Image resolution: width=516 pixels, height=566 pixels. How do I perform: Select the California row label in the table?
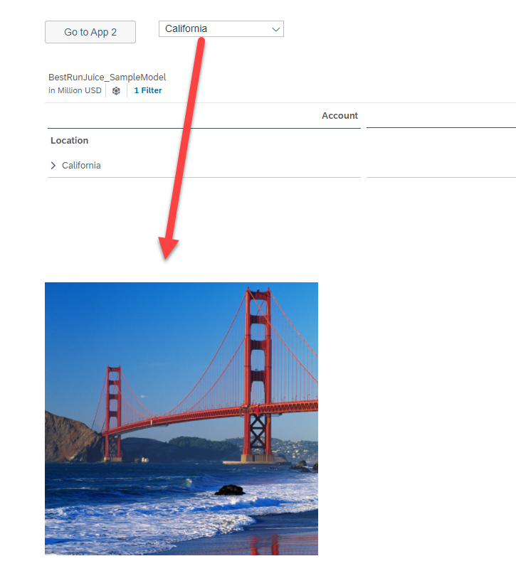(x=81, y=166)
